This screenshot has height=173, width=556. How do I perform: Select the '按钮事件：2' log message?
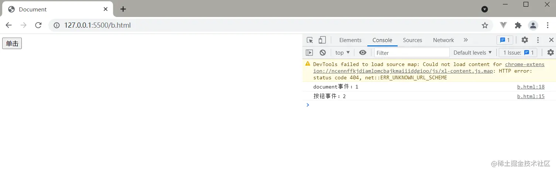pos(329,96)
